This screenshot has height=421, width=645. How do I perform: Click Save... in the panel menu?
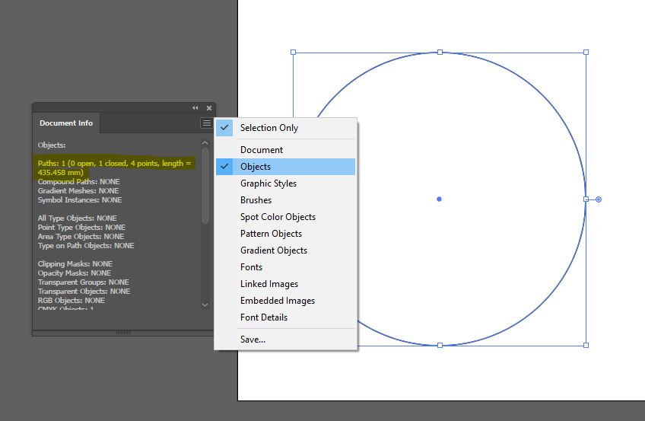pyautogui.click(x=253, y=340)
